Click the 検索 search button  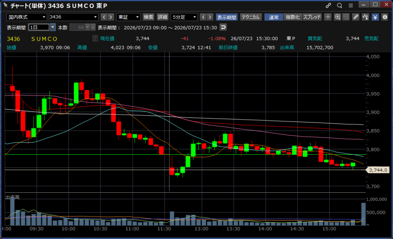coord(149,17)
